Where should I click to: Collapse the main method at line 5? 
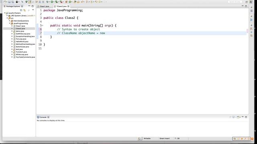(x=43, y=26)
